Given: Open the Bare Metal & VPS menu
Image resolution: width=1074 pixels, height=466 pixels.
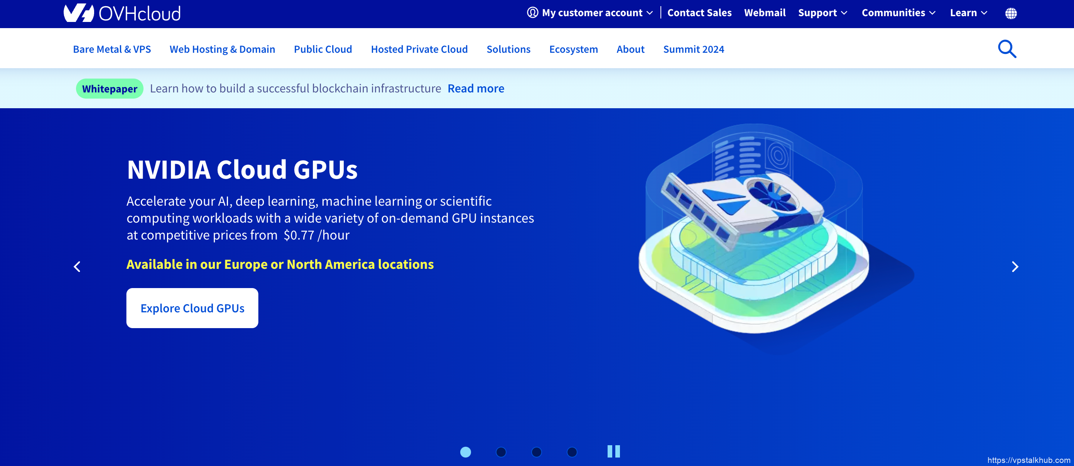Looking at the screenshot, I should [x=112, y=49].
